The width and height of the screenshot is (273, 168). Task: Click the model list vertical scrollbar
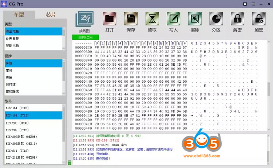(64, 131)
